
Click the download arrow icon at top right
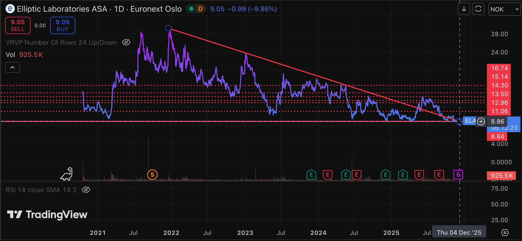464,9
